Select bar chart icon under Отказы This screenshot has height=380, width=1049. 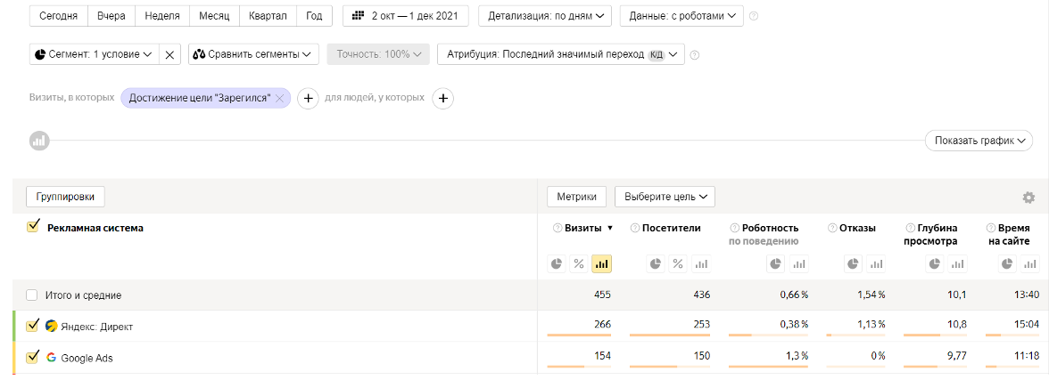pyautogui.click(x=876, y=263)
